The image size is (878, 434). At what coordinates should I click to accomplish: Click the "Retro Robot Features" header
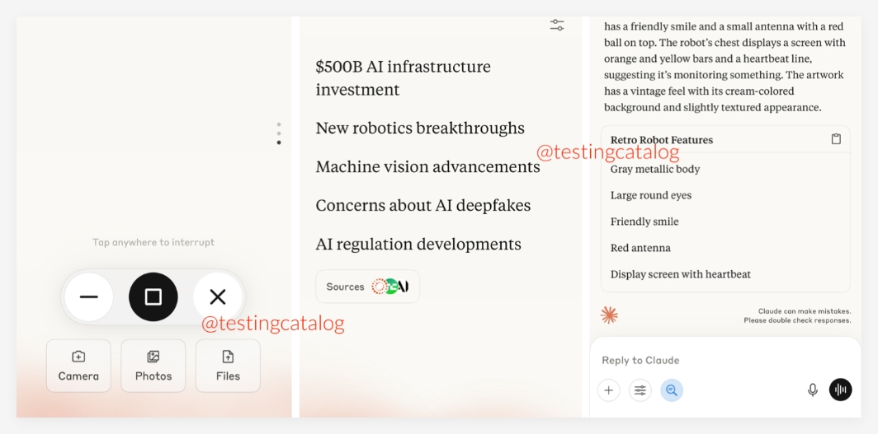point(661,140)
